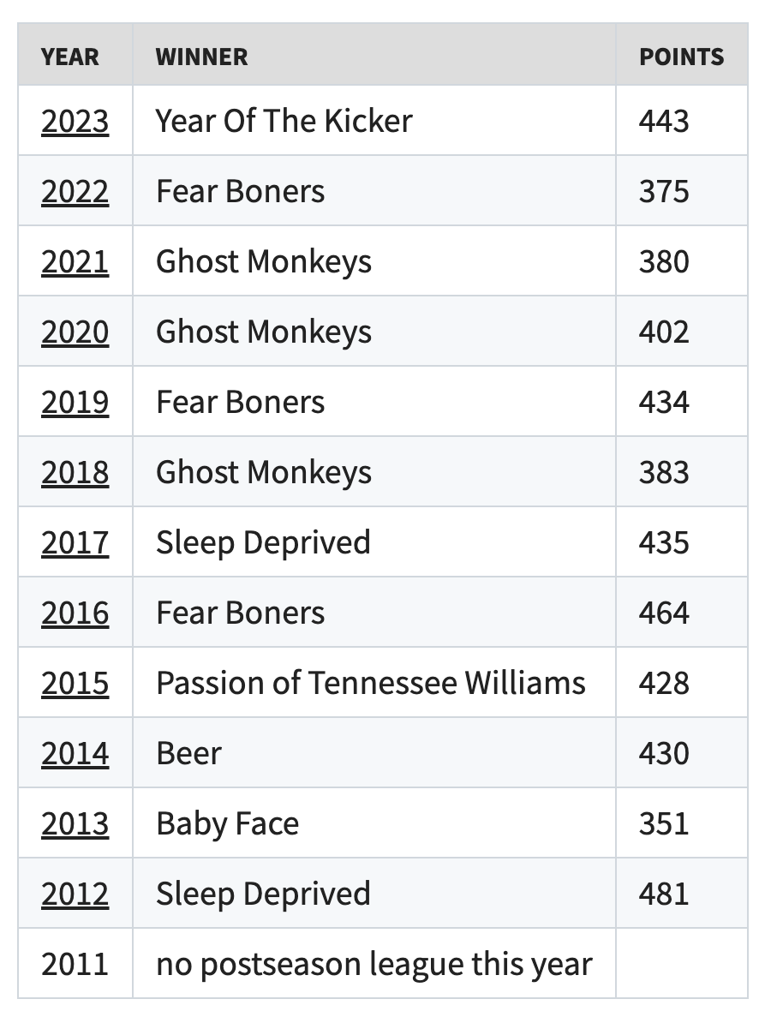Go to the 2019 season page
771x1023 pixels.
click(75, 402)
